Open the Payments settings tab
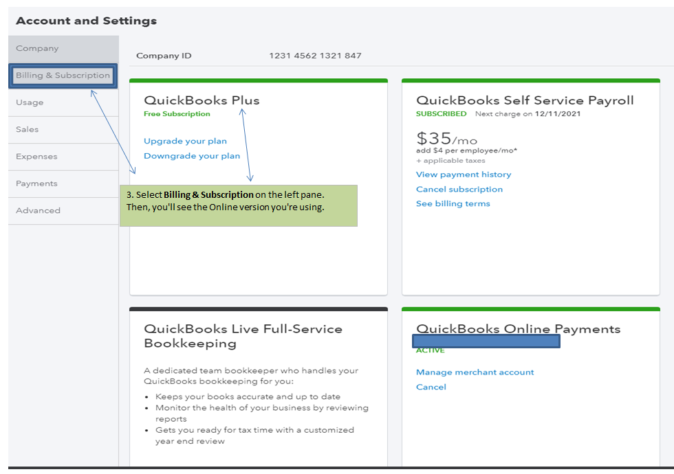 coord(37,183)
